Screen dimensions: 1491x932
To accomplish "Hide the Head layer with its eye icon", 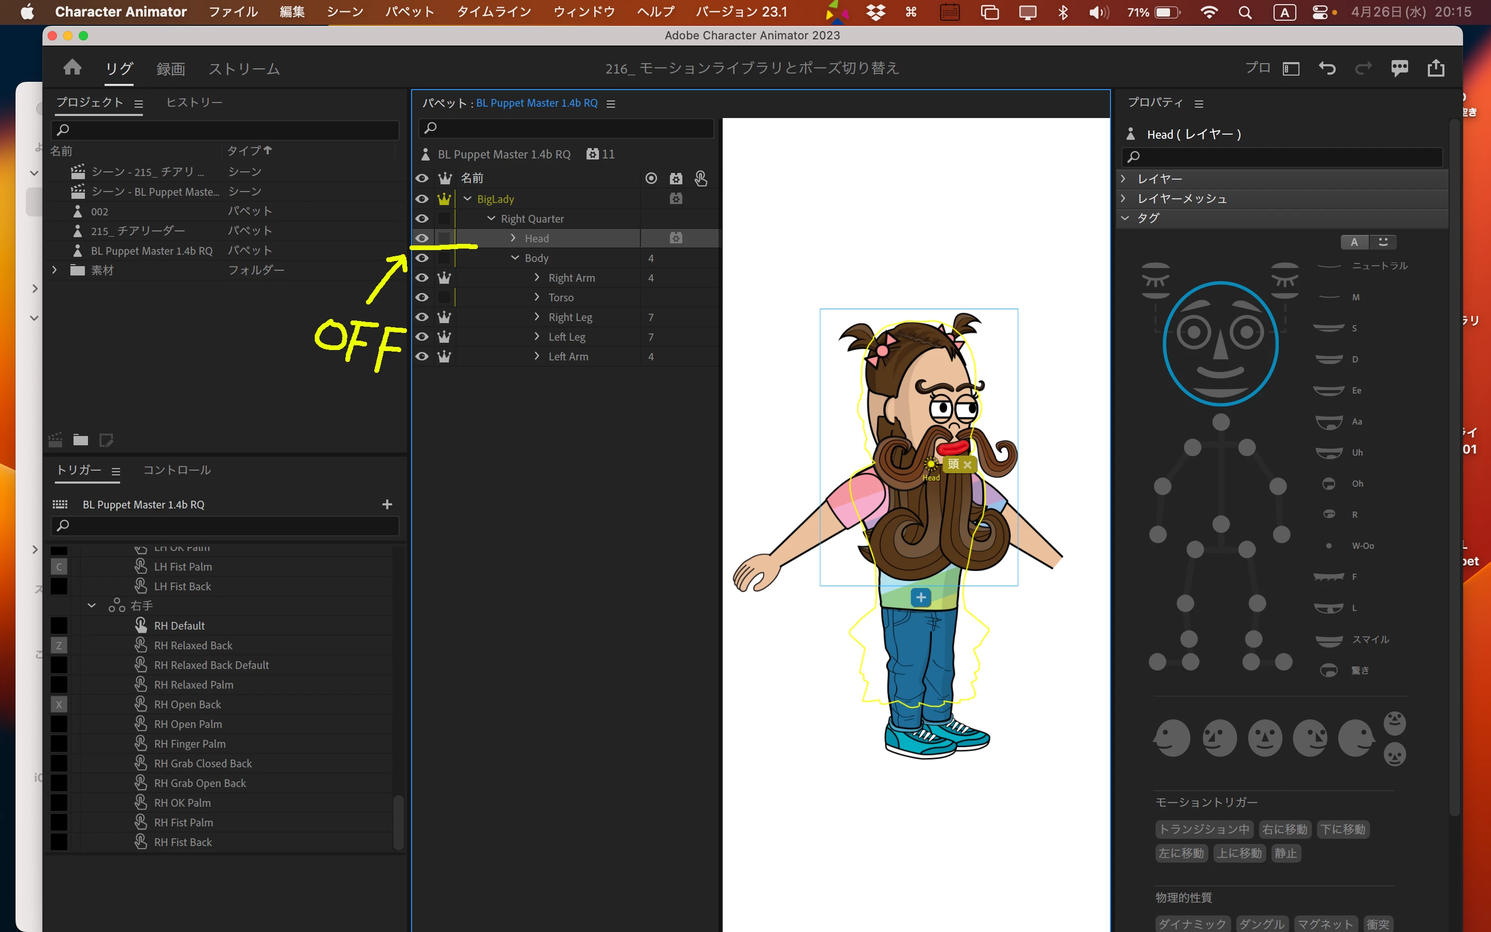I will (x=422, y=238).
